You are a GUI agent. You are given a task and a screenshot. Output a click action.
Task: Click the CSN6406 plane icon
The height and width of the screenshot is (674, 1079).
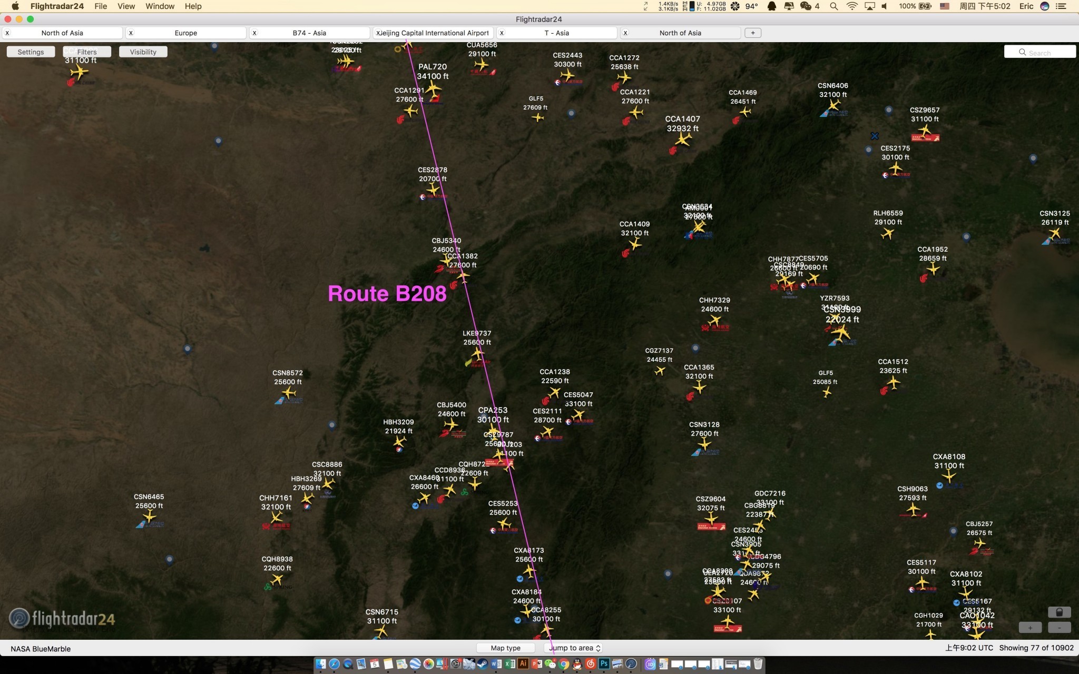pyautogui.click(x=833, y=105)
